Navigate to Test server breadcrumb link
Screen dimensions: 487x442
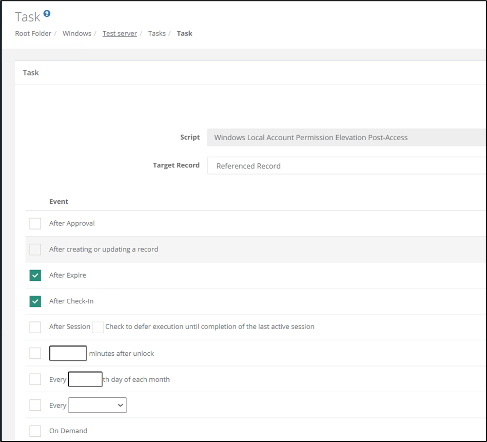(120, 33)
